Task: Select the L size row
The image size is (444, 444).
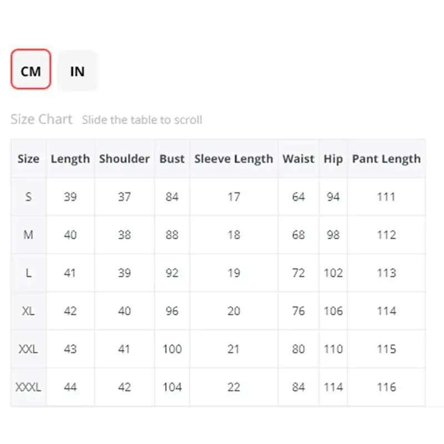Action: coord(28,273)
